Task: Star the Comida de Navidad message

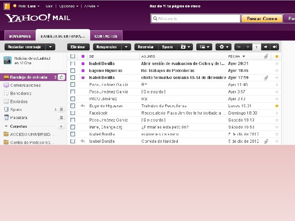Action: pos(277,141)
